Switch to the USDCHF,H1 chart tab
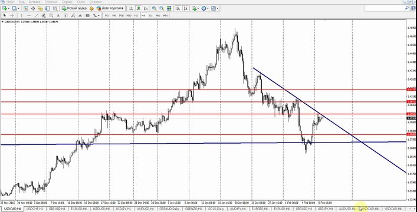417x212 pixels. (x=35, y=209)
